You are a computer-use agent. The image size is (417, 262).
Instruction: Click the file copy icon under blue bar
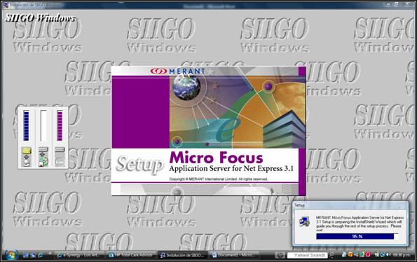point(27,158)
